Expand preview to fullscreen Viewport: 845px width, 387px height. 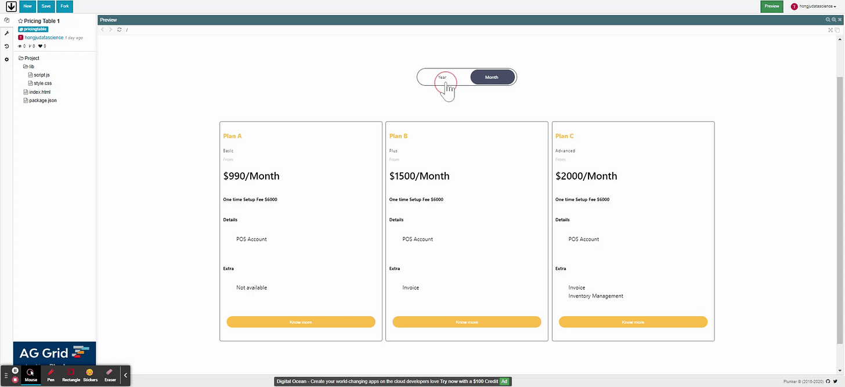tap(830, 30)
